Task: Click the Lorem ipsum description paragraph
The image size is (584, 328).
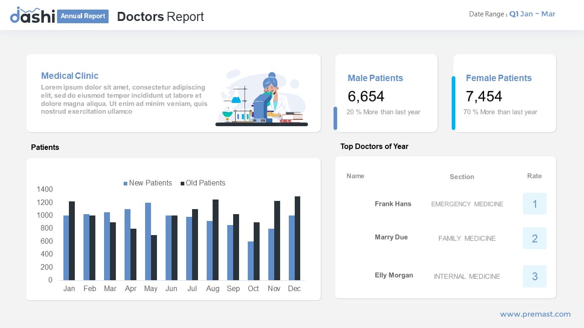Action: (x=124, y=99)
